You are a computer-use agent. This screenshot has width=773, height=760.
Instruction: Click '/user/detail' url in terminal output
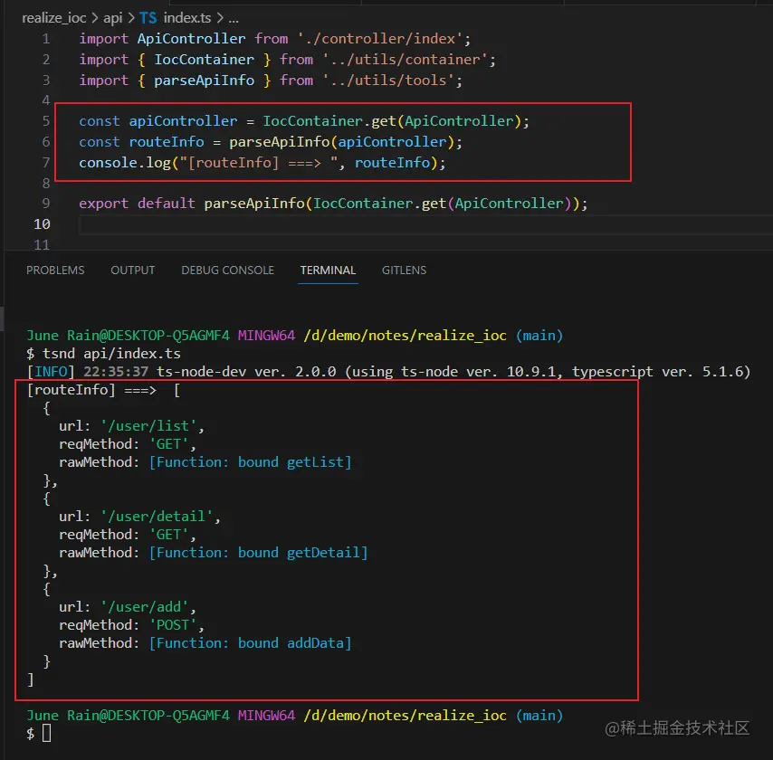[x=157, y=517]
